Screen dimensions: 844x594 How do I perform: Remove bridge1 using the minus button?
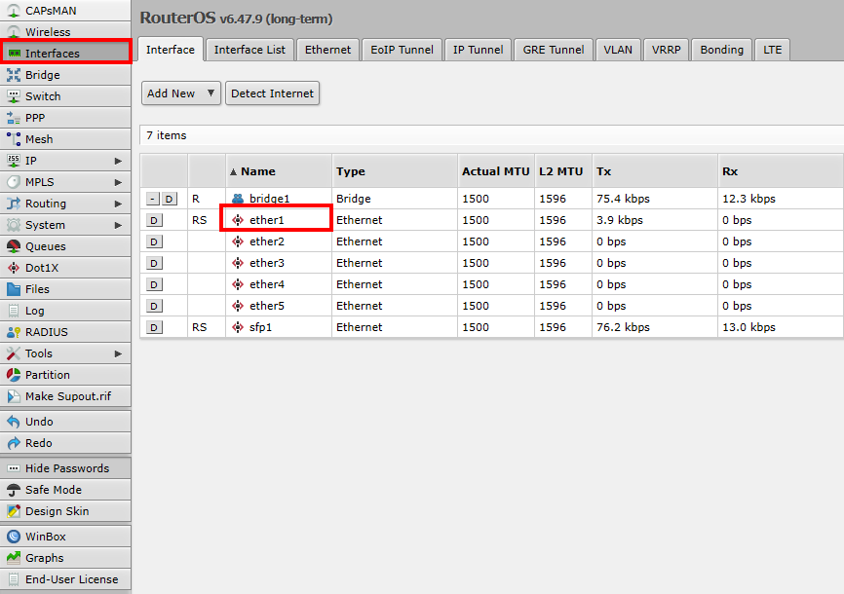[x=153, y=199]
